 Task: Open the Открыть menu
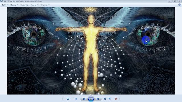click(44, 5)
